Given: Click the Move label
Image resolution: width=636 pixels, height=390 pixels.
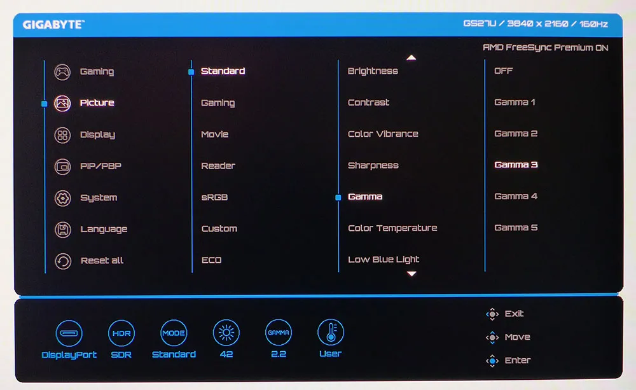Looking at the screenshot, I should tap(518, 337).
